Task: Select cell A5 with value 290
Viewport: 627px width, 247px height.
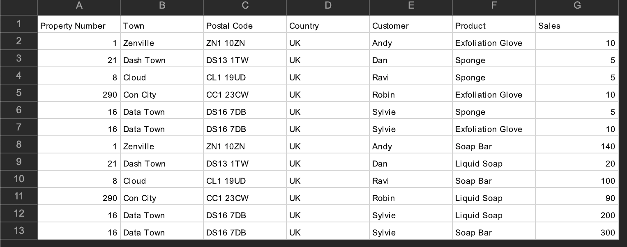Action: tap(79, 95)
